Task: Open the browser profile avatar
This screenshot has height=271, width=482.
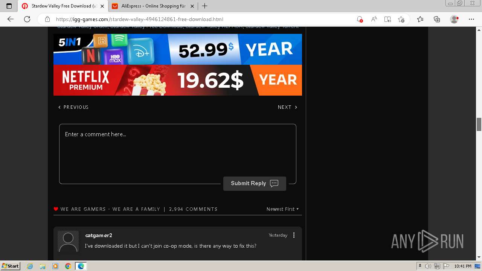Action: coord(455,19)
